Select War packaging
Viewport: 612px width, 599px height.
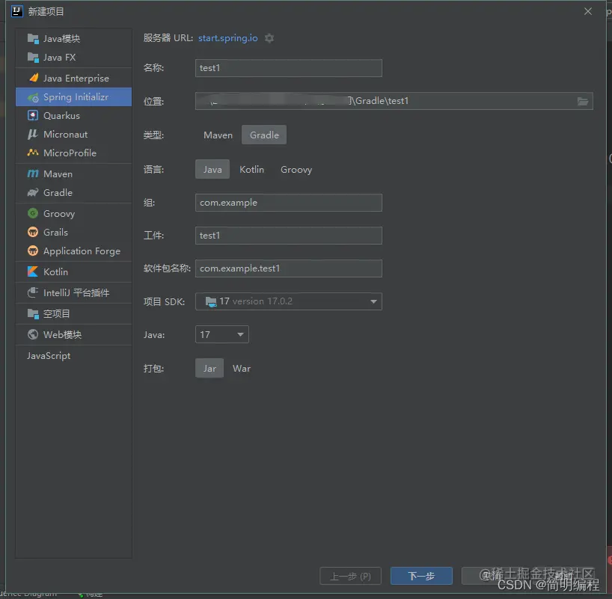pos(242,369)
